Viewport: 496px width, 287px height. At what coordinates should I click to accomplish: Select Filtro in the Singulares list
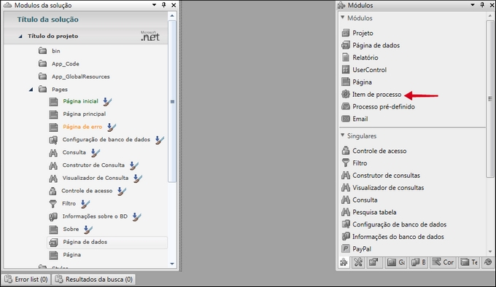pyautogui.click(x=354, y=163)
